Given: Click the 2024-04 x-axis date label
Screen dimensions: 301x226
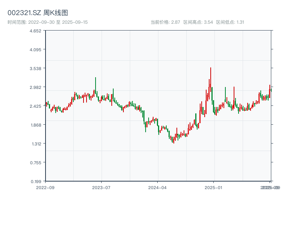Looking at the screenshot, I should click(158, 187).
